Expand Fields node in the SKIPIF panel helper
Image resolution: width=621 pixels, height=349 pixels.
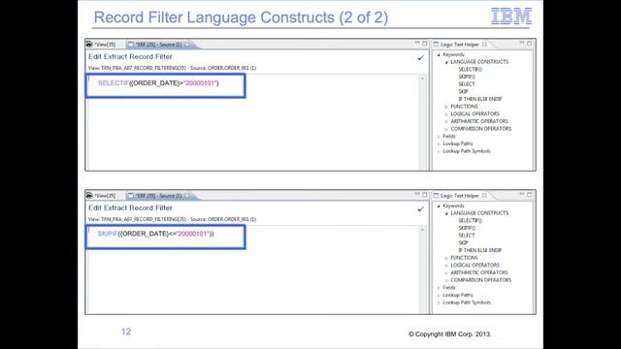pyautogui.click(x=439, y=288)
